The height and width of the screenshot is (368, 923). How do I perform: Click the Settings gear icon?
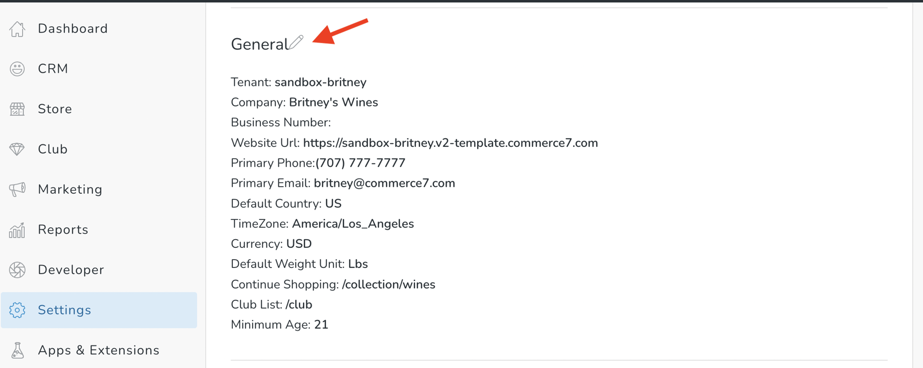tap(17, 310)
